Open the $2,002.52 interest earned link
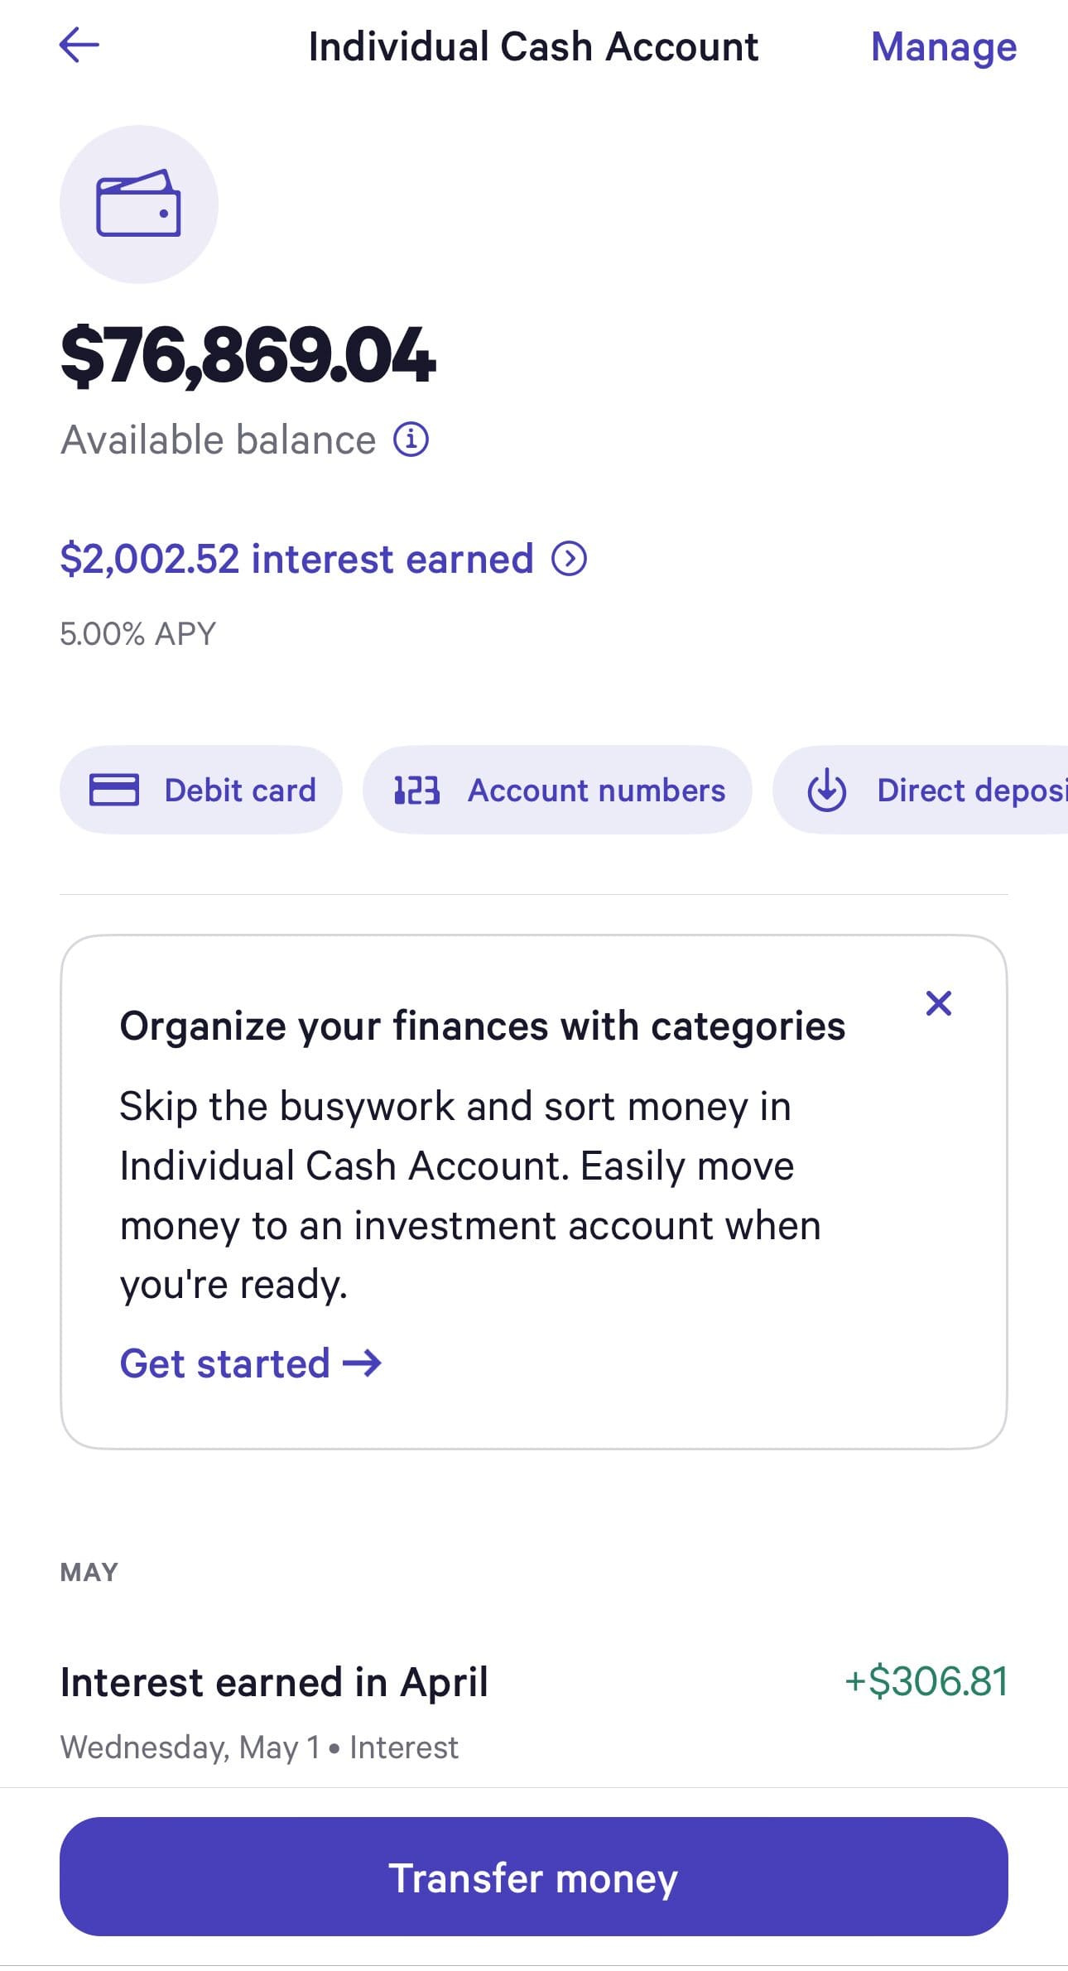 tap(296, 559)
